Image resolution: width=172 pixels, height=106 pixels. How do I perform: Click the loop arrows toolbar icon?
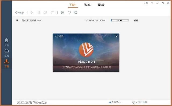[x=76, y=13]
